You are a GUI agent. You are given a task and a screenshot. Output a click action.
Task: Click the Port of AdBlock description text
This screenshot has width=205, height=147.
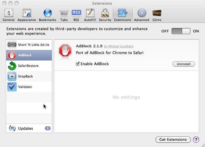(110, 53)
